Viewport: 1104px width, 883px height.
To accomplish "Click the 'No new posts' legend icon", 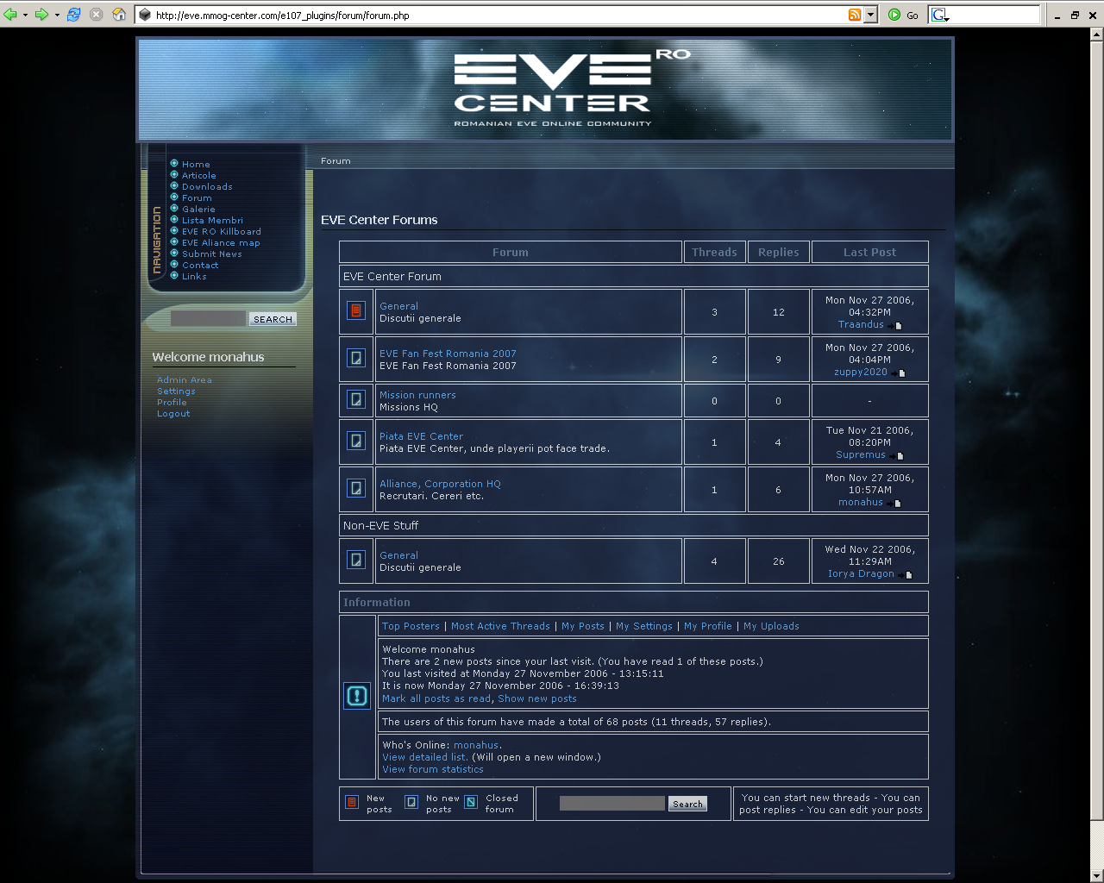I will pos(411,802).
